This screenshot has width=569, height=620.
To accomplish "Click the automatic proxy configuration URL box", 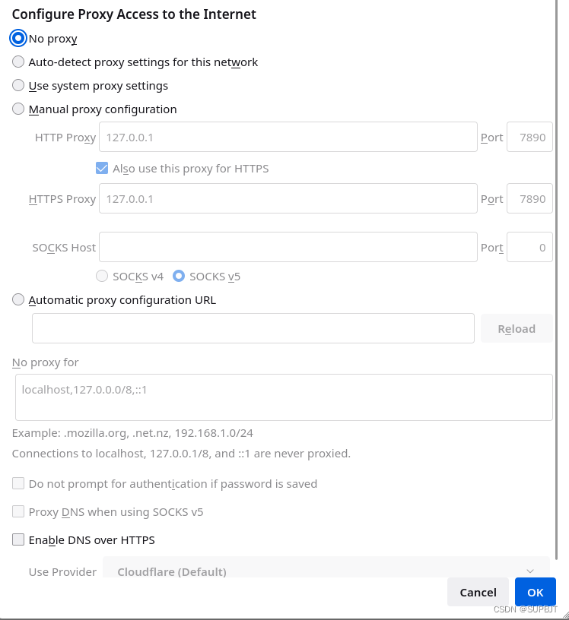I will point(253,329).
